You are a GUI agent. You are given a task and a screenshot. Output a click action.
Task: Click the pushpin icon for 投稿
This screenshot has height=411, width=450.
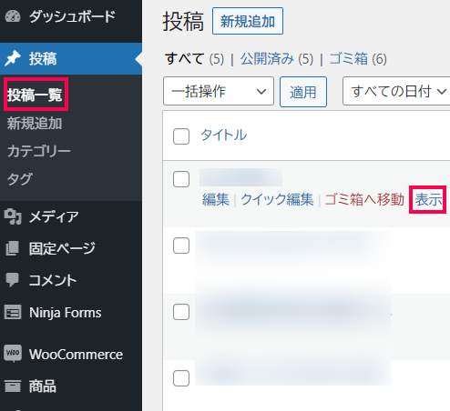(x=13, y=58)
